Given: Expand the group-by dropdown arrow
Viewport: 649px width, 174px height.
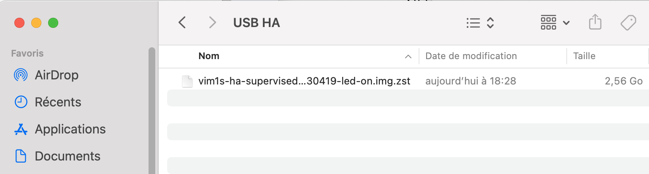Looking at the screenshot, I should coord(567,22).
